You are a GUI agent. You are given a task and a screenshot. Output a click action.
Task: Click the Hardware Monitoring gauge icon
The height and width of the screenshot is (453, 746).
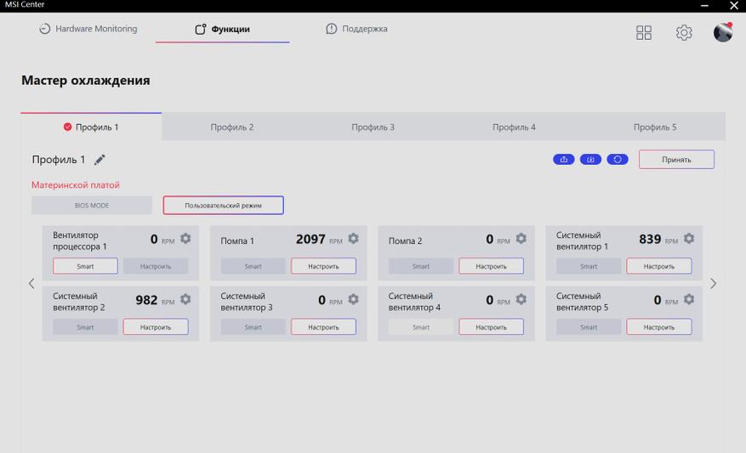click(45, 29)
